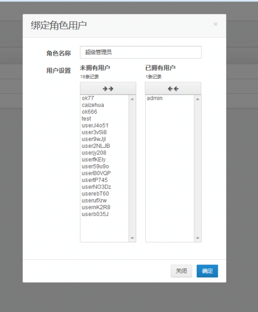Image resolution: width=258 pixels, height=312 pixels.
Task: Pick user9wJjl in the list
Action: tap(105, 139)
